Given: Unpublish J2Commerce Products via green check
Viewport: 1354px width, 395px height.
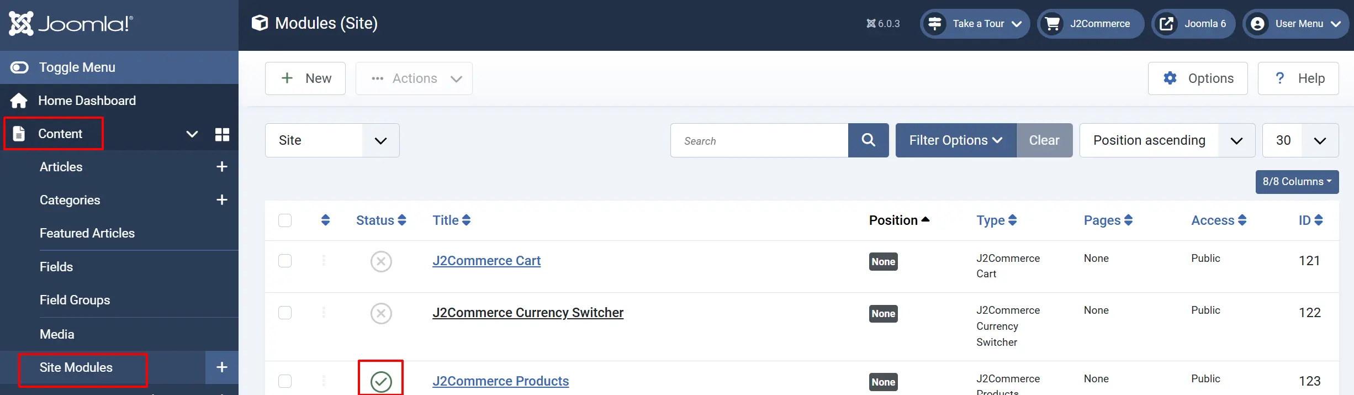Looking at the screenshot, I should pos(381,382).
